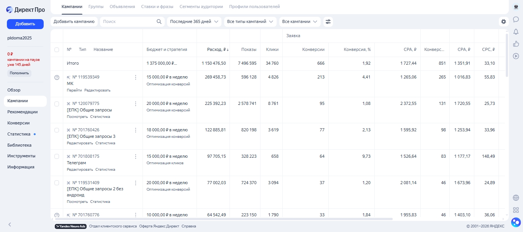Viewport: 523px width, 232px height.
Task: Click the horizontal scrollbar under the table
Action: tap(222, 219)
